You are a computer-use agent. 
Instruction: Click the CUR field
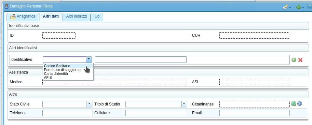coord(254,35)
